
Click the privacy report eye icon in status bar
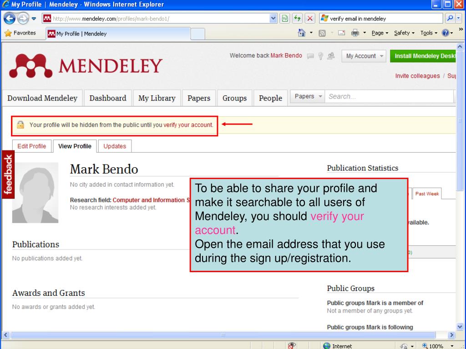pos(292,345)
